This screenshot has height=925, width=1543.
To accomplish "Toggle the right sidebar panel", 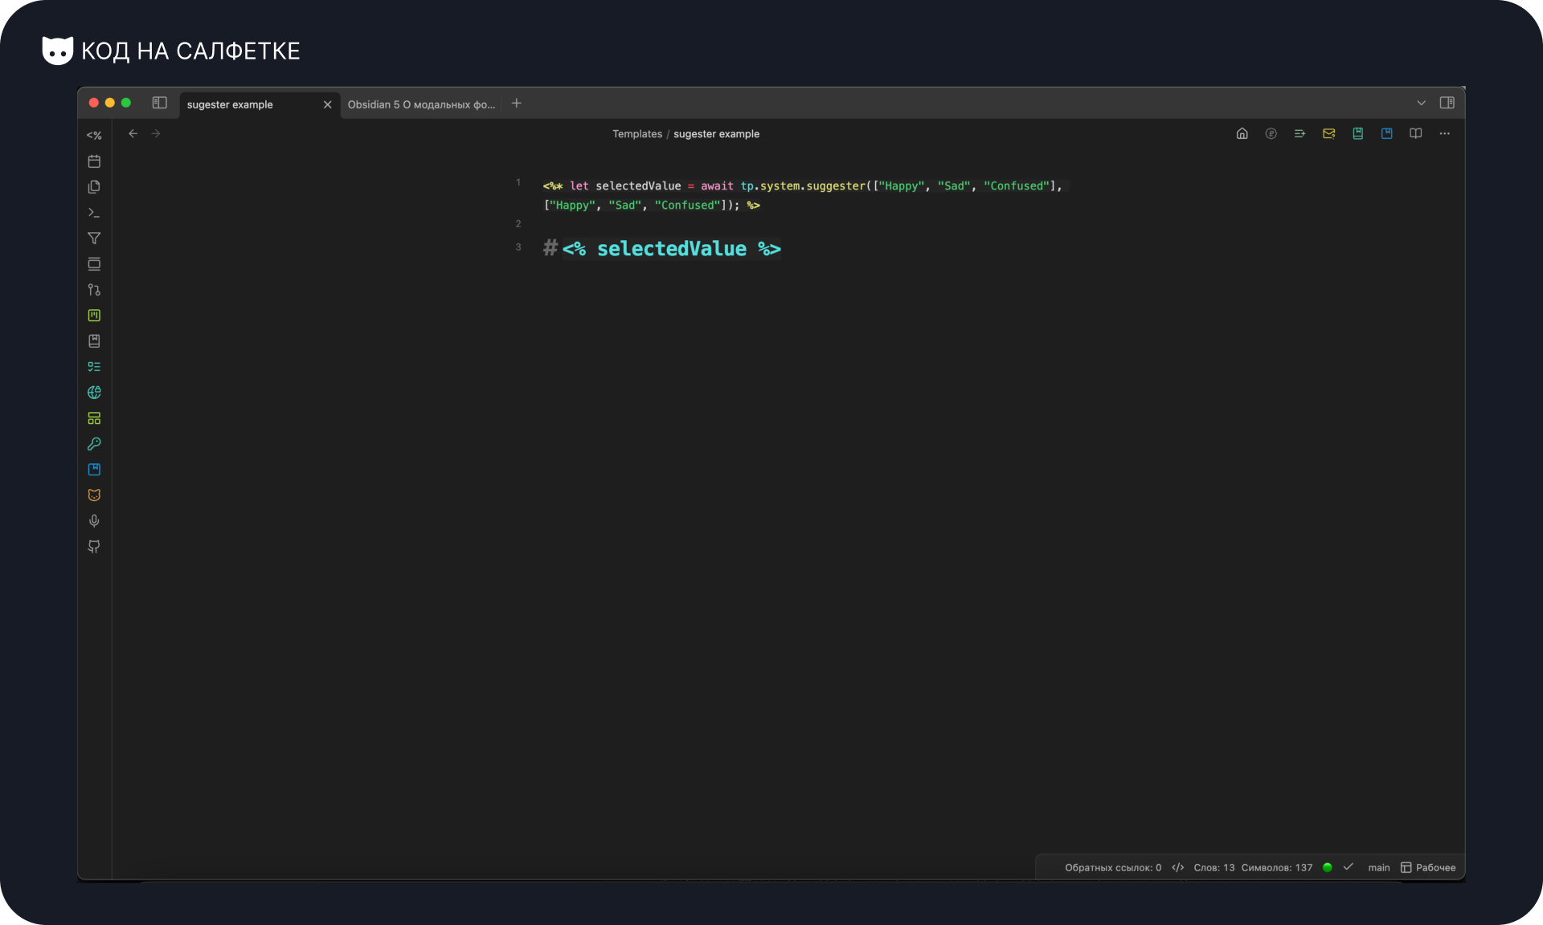I will tap(1447, 103).
